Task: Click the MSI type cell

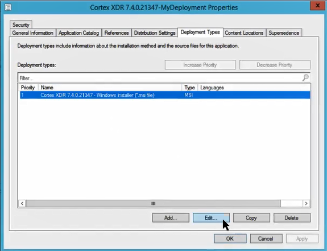Action: pos(189,95)
